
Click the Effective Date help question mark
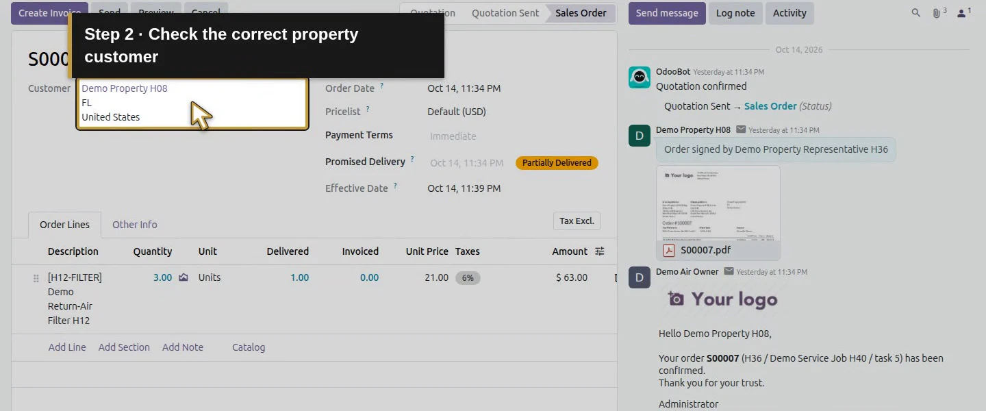395,186
